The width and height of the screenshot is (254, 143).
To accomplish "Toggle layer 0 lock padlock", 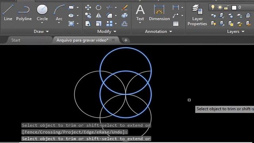I will 227,8.
